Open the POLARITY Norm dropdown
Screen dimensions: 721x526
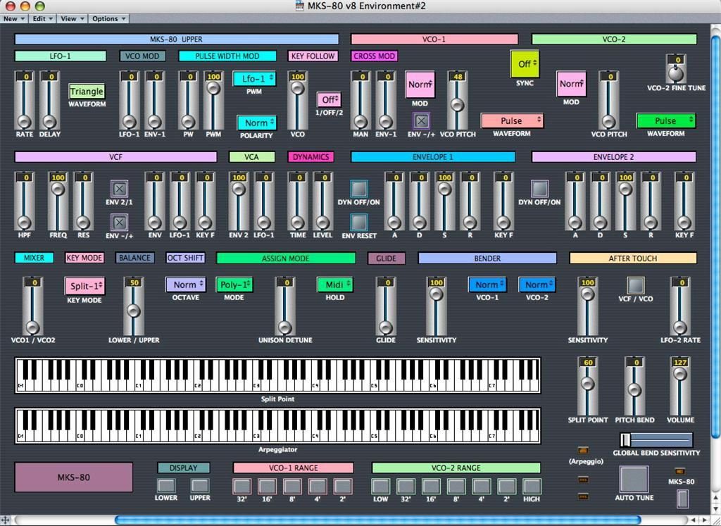tap(256, 123)
